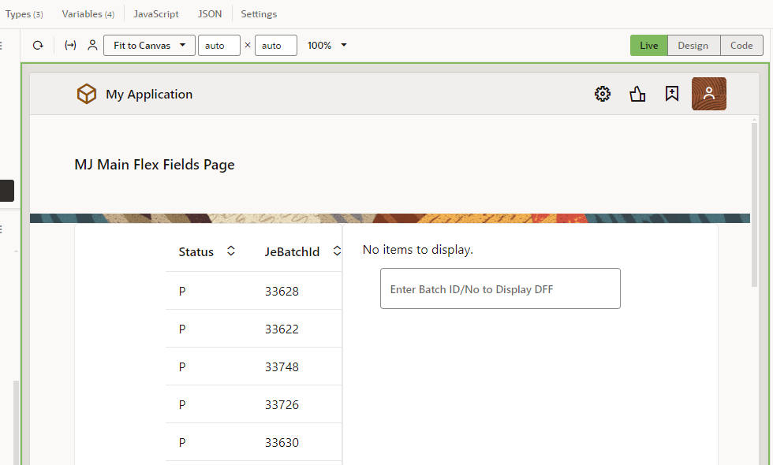Viewport: 773px width, 465px height.
Task: Click the thumbs up icon
Action: [637, 95]
